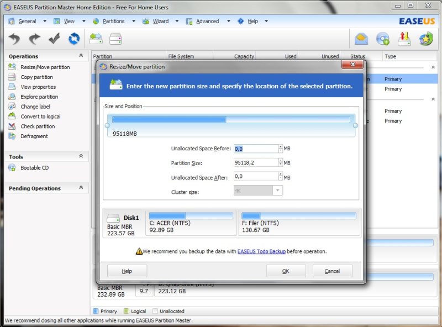Open the Partitions menu
The height and width of the screenshot is (327, 442).
click(x=113, y=22)
